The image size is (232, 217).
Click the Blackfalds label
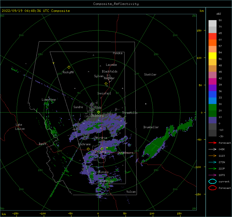tap(110, 71)
